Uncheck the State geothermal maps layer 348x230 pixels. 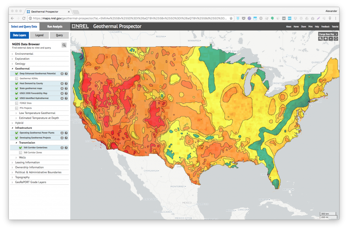(16, 88)
